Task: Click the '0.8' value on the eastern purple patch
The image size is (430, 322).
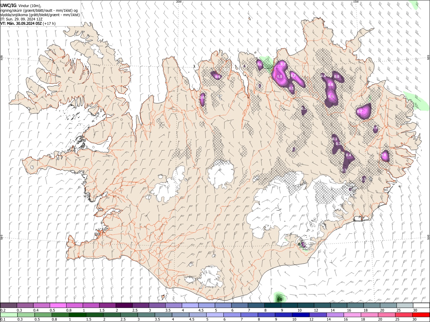Action: click(x=384, y=155)
